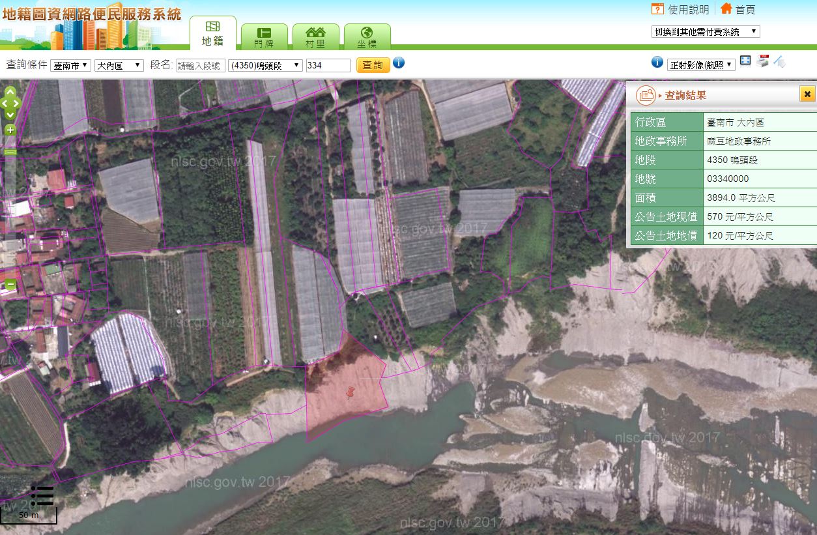Go to the 首頁 link text
The height and width of the screenshot is (535, 817).
point(745,10)
